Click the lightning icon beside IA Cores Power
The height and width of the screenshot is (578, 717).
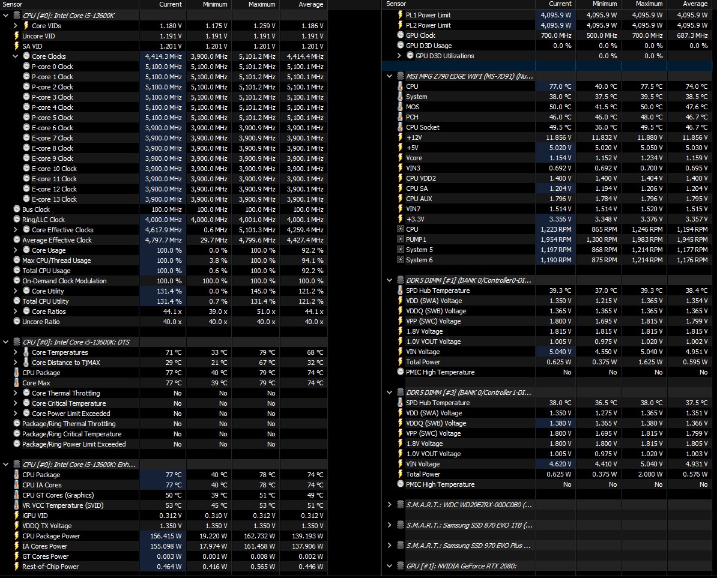click(x=16, y=546)
